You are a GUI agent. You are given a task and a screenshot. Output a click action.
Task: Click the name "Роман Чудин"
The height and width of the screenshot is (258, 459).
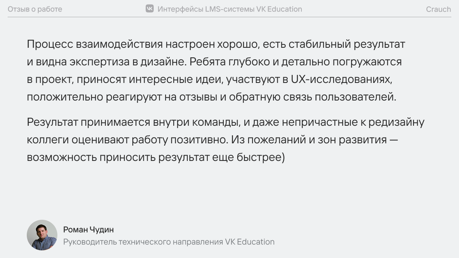click(88, 230)
